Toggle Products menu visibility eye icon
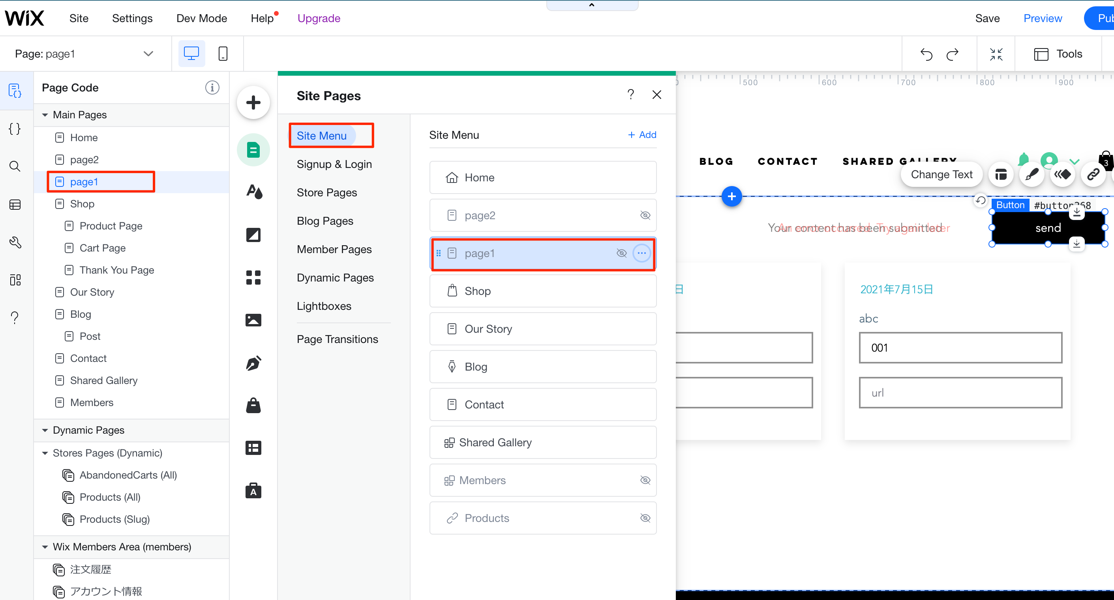The image size is (1114, 600). tap(645, 518)
